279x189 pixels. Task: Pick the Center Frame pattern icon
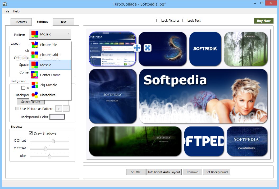point(35,75)
